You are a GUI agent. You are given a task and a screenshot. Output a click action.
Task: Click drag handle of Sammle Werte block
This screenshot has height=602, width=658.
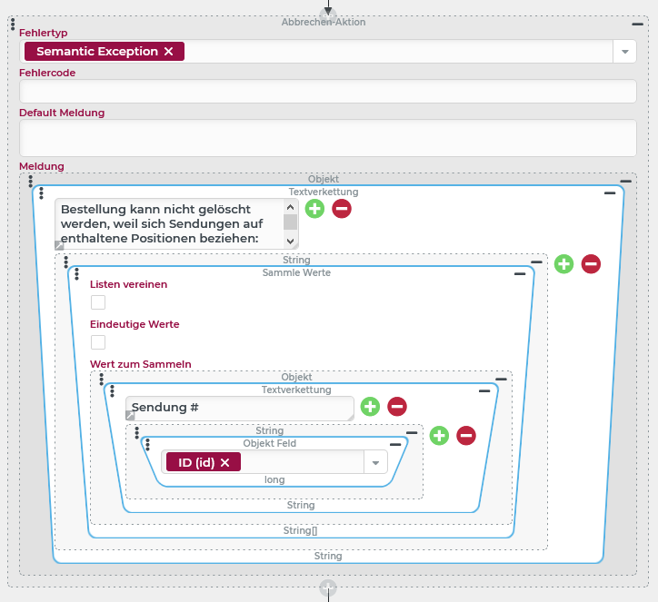pos(77,273)
